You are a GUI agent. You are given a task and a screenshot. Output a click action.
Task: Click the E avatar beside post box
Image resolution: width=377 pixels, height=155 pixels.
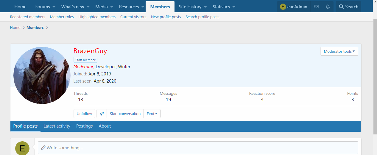(22, 148)
